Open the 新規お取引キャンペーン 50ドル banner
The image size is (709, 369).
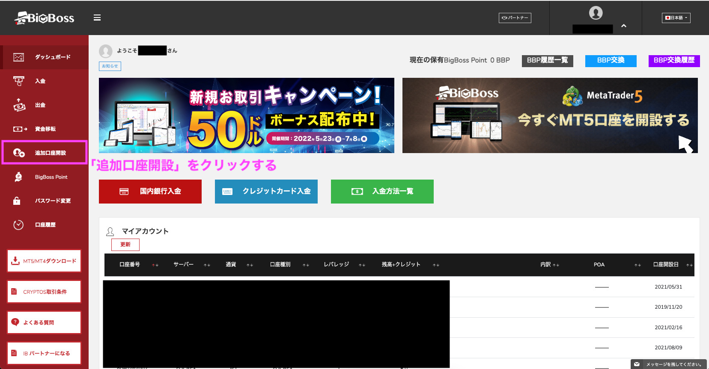coord(247,115)
